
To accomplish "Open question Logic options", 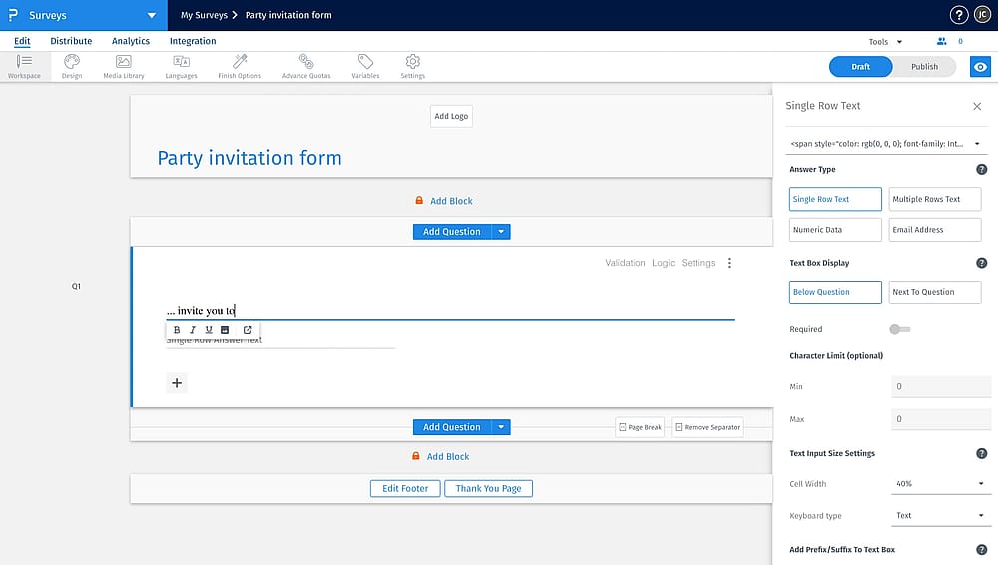I will (663, 263).
